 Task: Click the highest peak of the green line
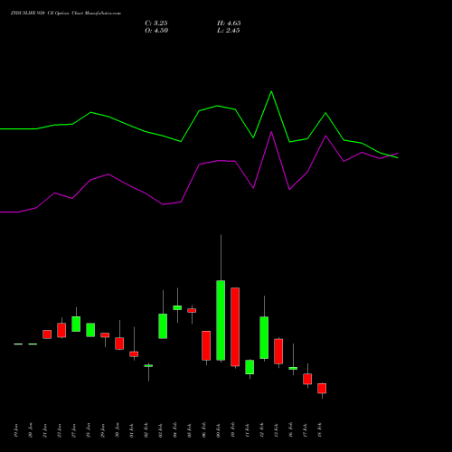271,91
